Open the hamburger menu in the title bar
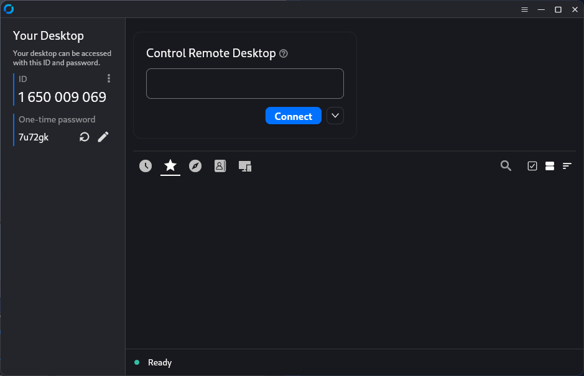584x376 pixels. pos(524,9)
